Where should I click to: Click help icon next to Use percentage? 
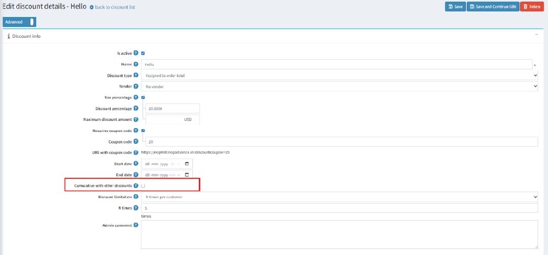tap(136, 97)
